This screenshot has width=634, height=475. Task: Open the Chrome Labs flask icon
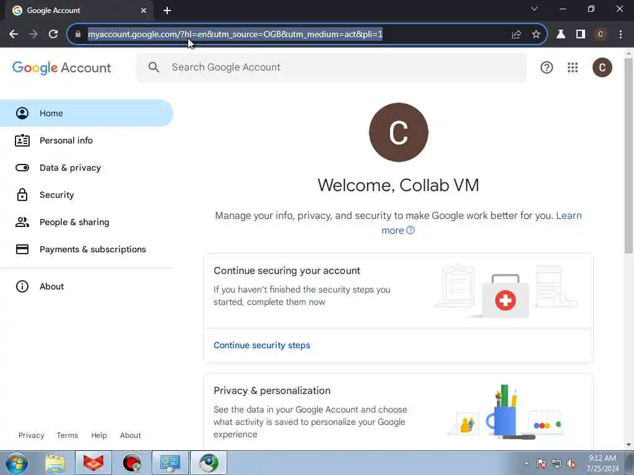click(x=561, y=35)
